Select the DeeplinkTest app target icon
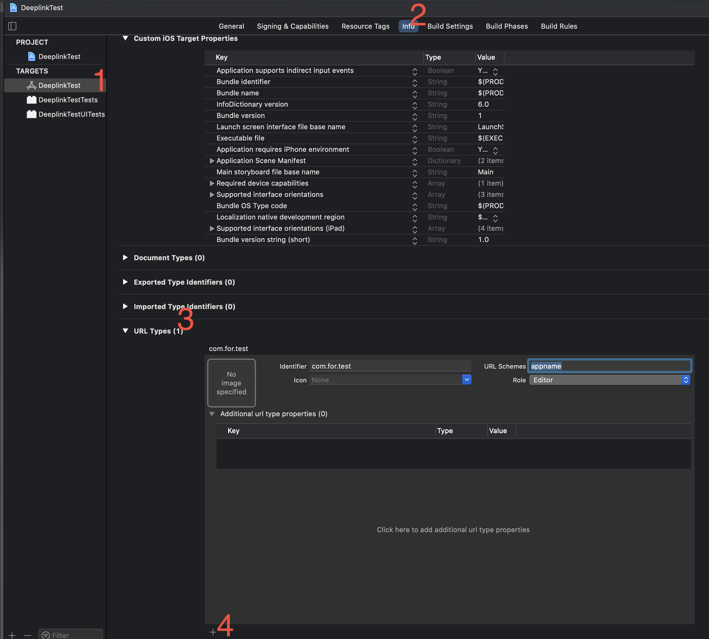 tap(32, 85)
